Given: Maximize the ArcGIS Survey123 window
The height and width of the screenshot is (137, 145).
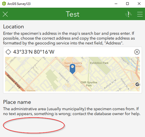Looking at the screenshot, I should click(x=128, y=4).
